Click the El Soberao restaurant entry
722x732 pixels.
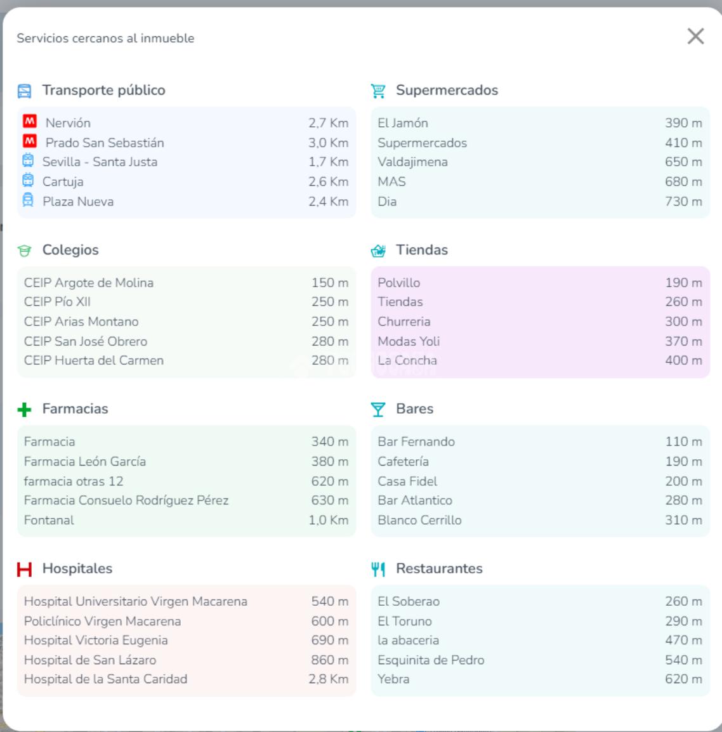(409, 601)
